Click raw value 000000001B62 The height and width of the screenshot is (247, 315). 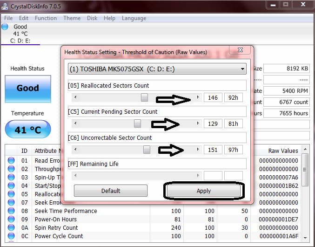279,185
